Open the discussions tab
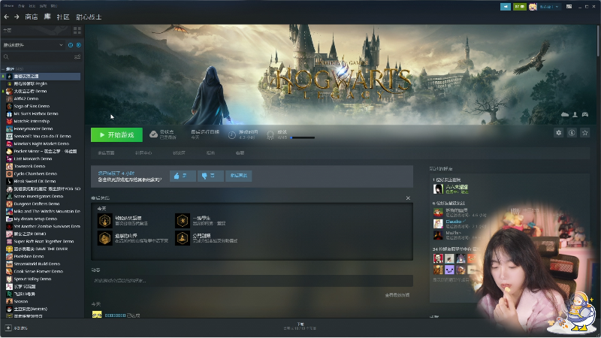The image size is (601, 338). click(179, 153)
